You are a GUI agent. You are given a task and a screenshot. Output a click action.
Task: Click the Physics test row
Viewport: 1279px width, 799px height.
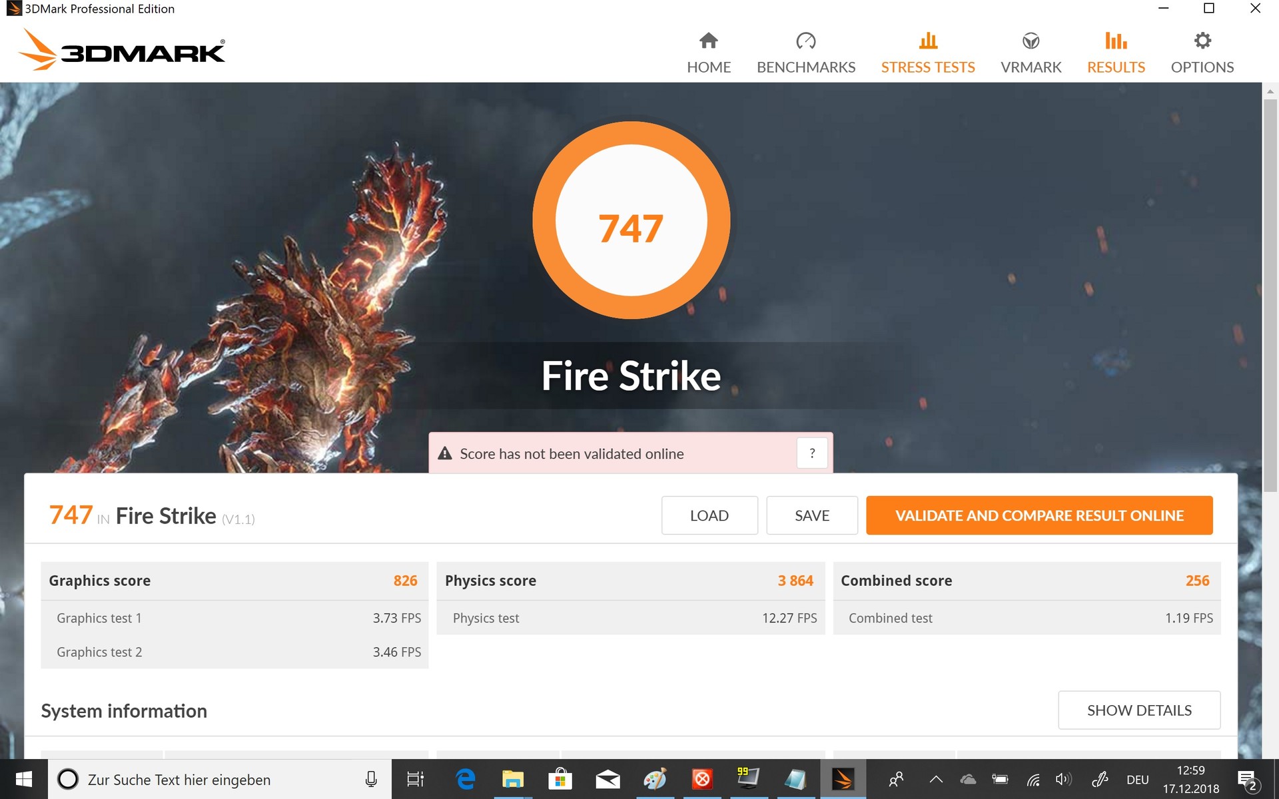630,618
